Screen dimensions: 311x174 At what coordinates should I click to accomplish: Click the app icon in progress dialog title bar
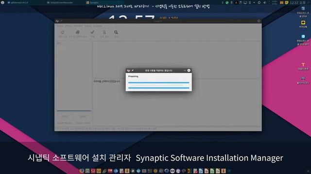coord(128,71)
